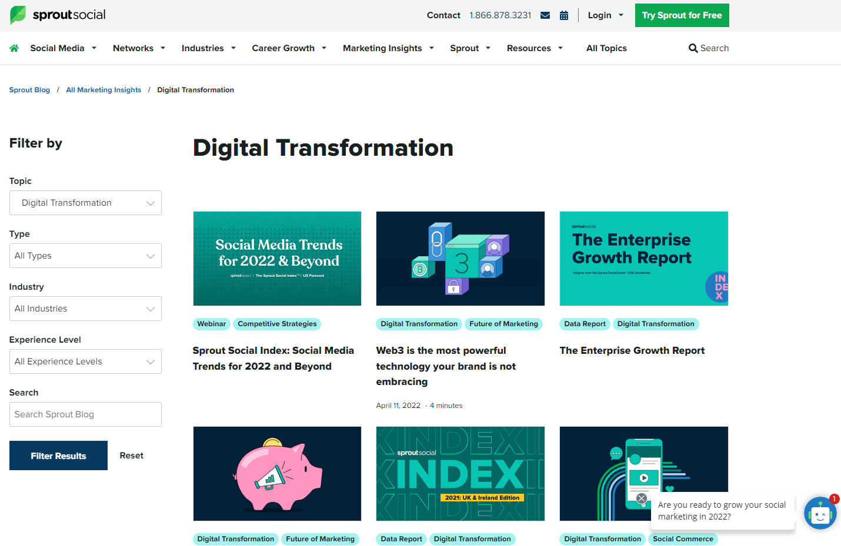Viewport: 841px width, 546px height.
Task: Open Web3 is the most powerful technology title
Action: (x=446, y=366)
